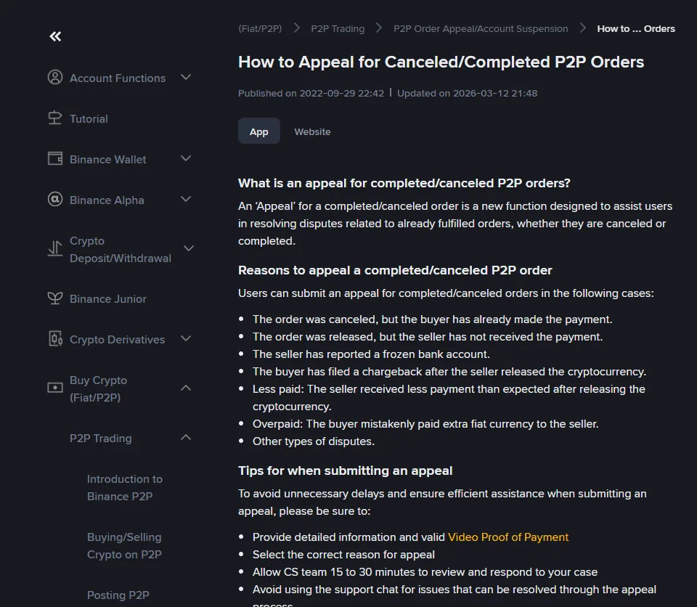Click Updated on 2026-03-12 21:48 text
This screenshot has width=697, height=607.
tap(467, 94)
